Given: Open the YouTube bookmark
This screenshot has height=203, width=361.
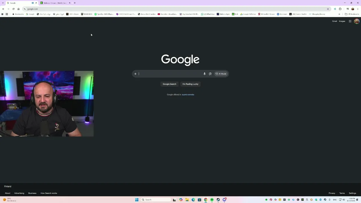Looking at the screenshot, I should [x=167, y=14].
